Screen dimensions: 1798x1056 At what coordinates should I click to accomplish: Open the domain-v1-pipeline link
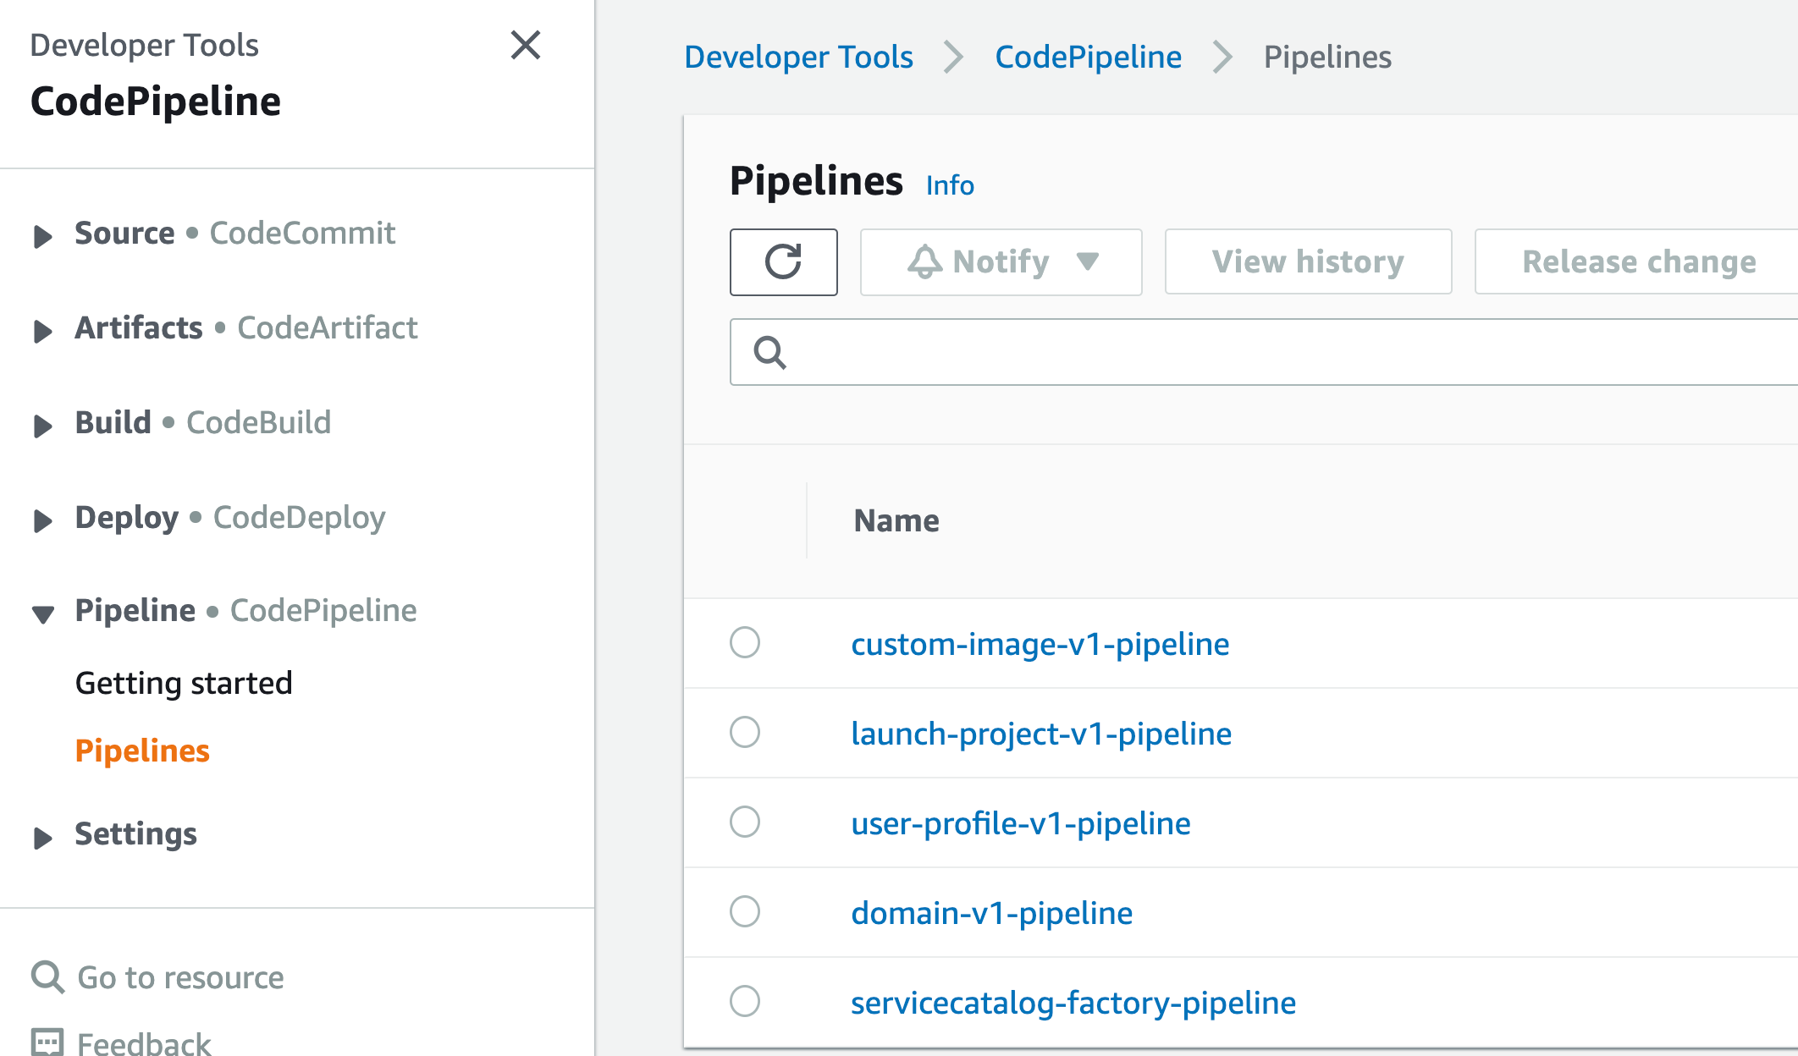(992, 913)
